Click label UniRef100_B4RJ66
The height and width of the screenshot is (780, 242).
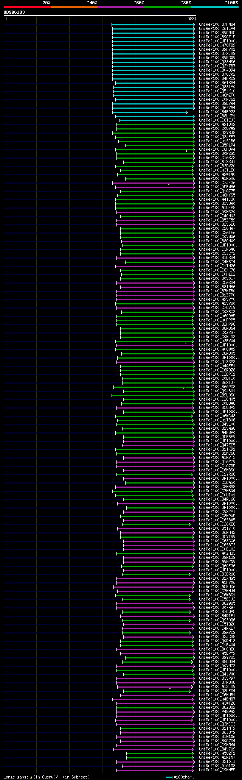(x=217, y=499)
